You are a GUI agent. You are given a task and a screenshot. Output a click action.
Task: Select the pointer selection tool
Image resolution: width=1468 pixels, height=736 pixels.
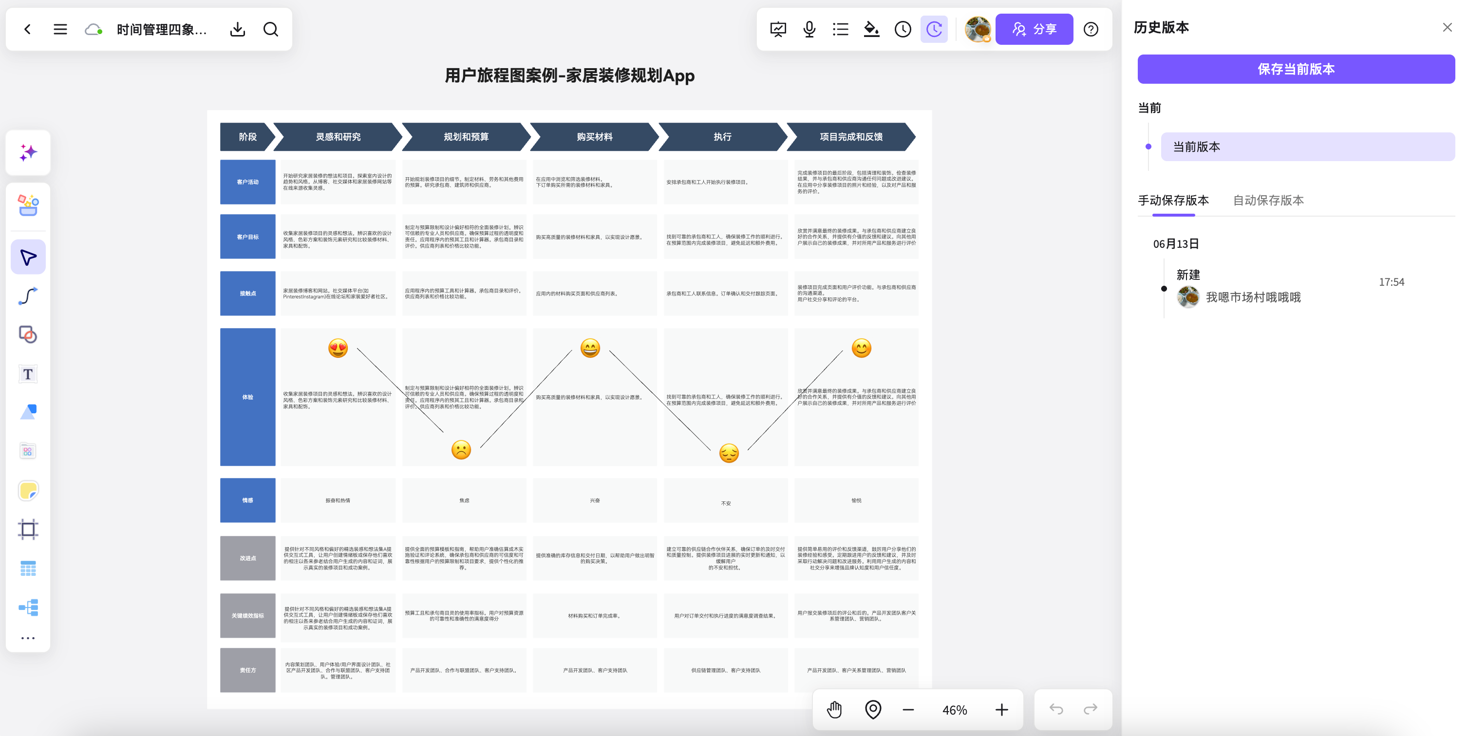tap(28, 257)
